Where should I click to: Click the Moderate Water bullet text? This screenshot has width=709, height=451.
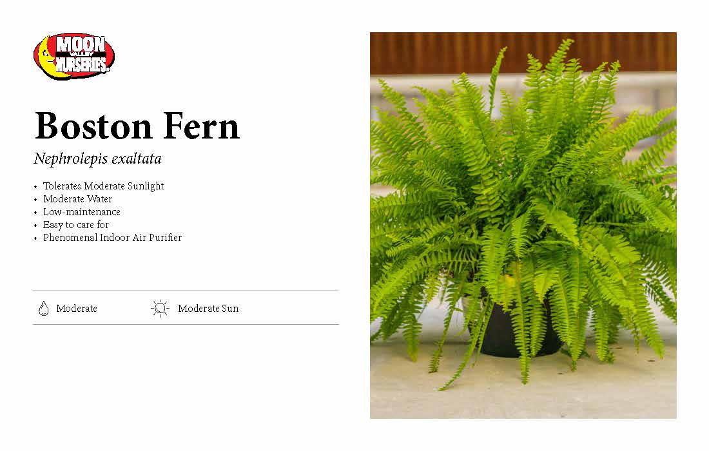(x=77, y=199)
